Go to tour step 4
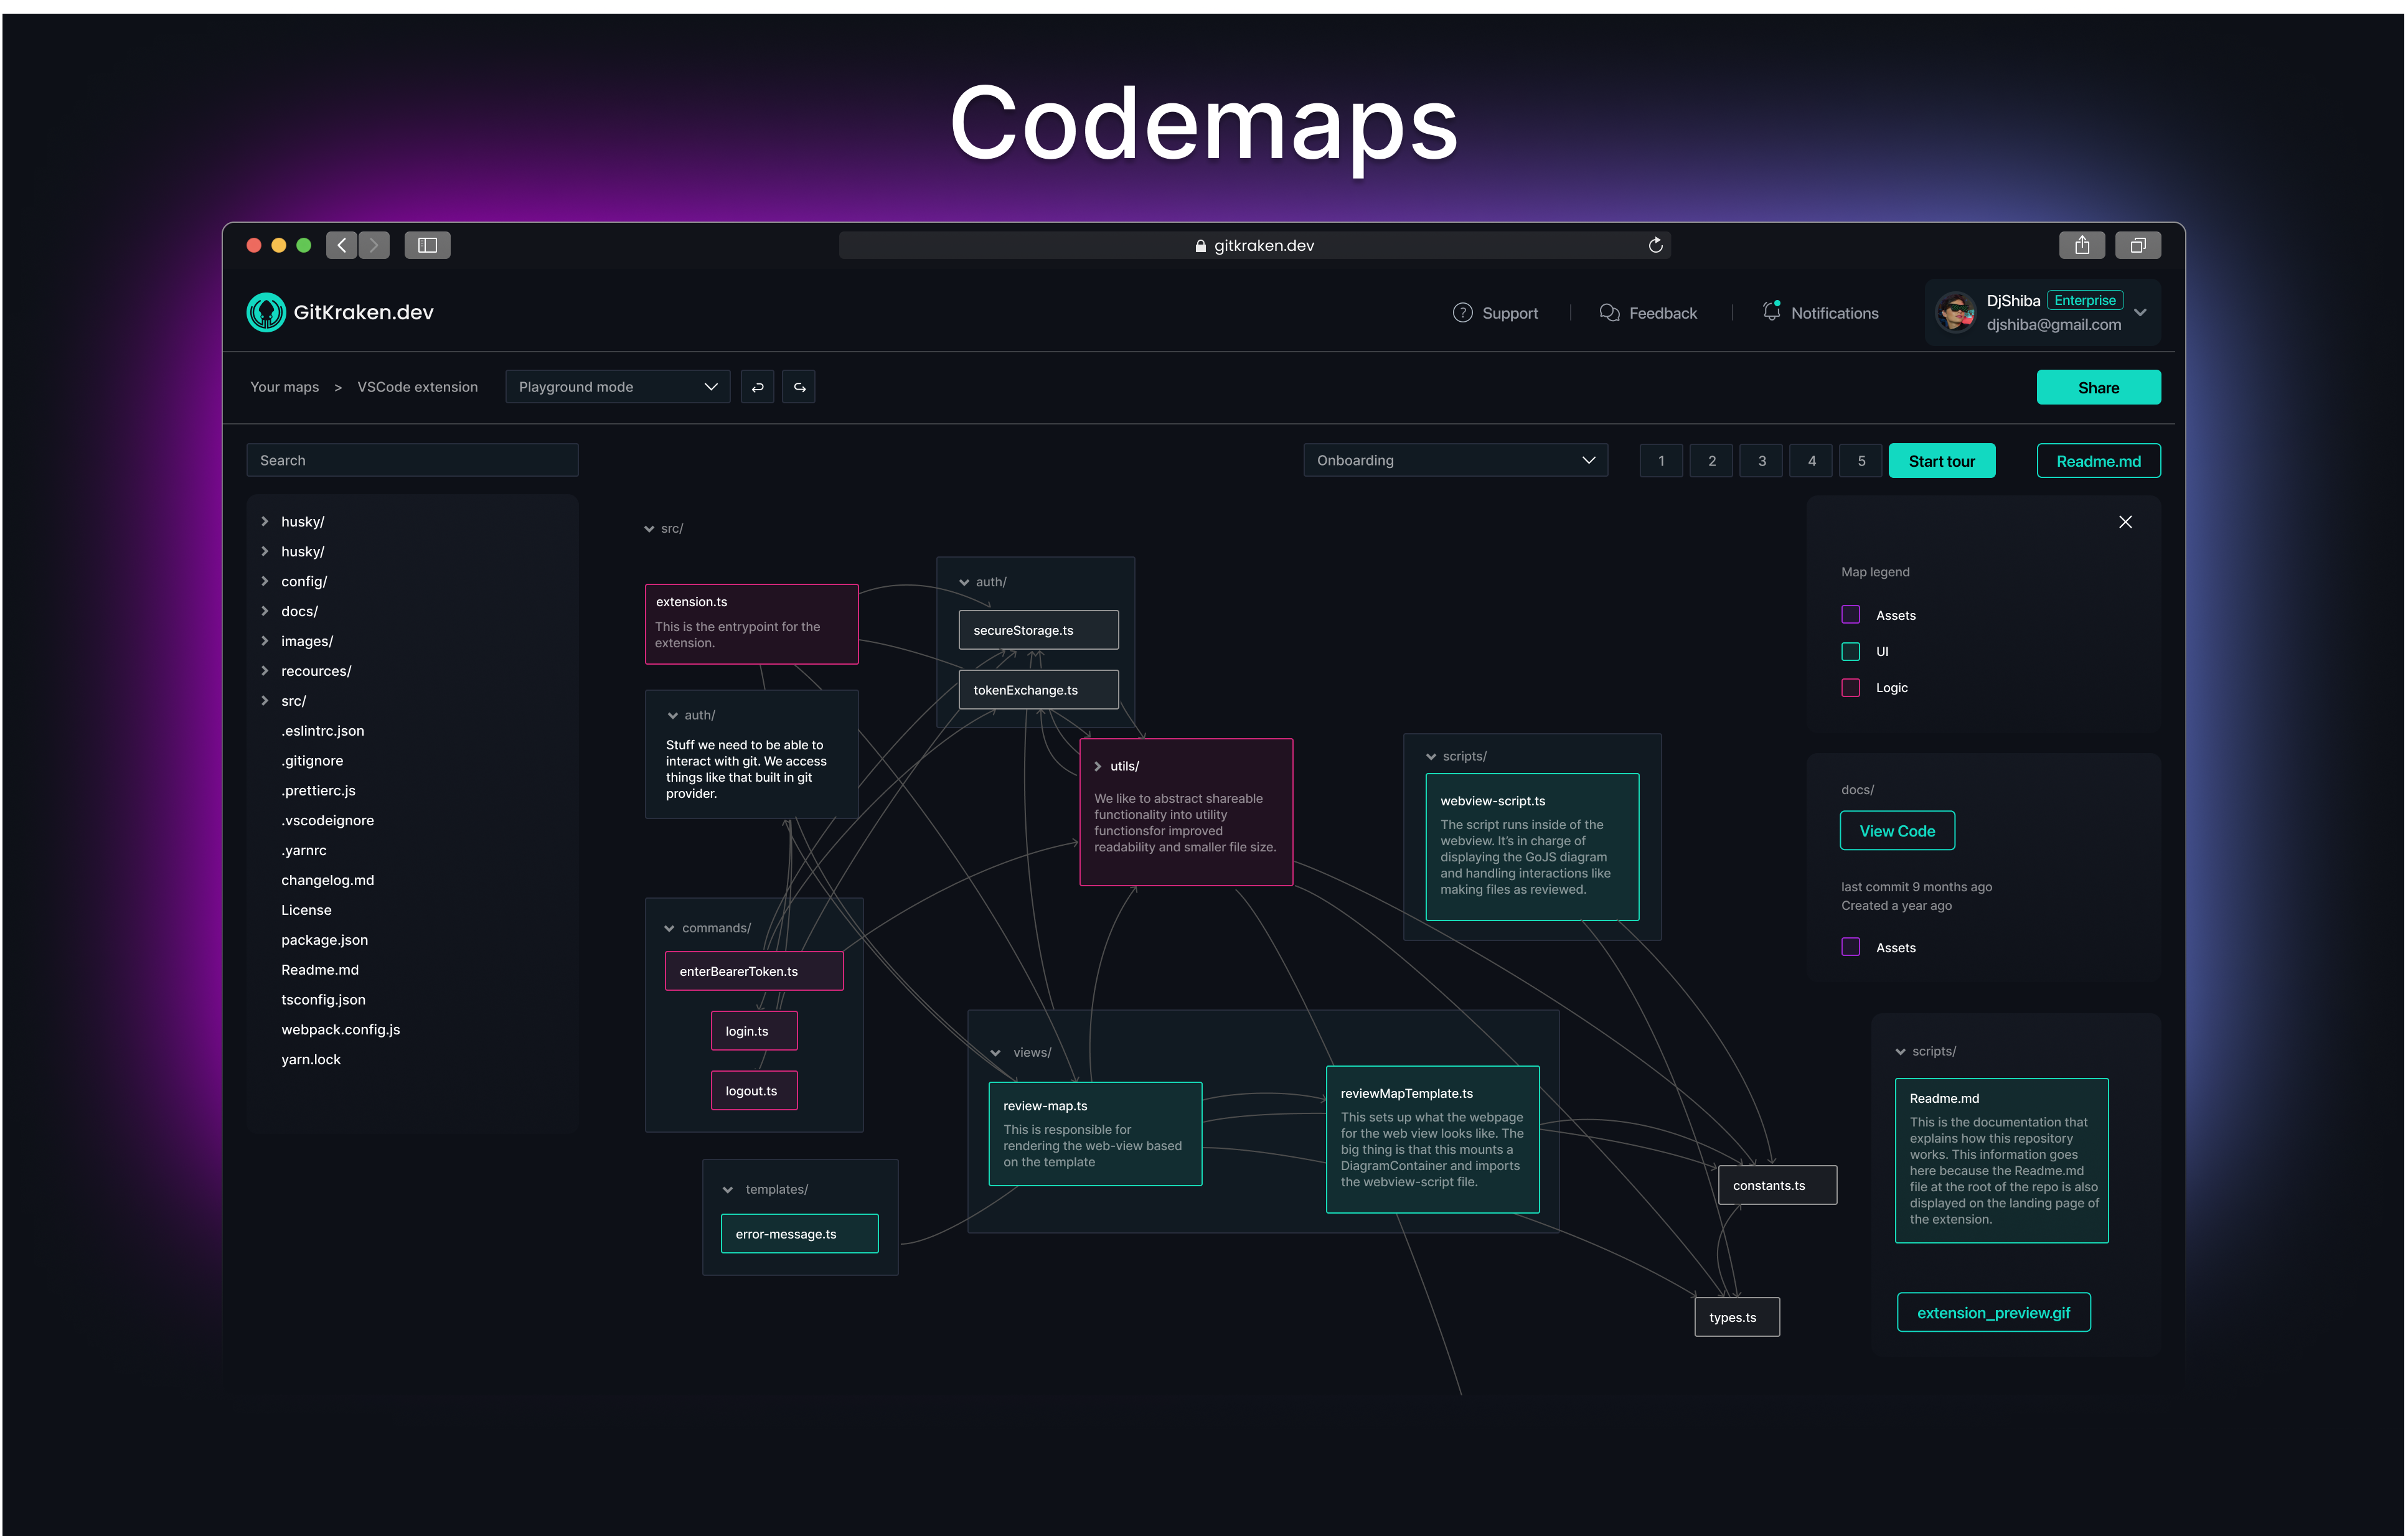Viewport: 2408px width, 1536px height. [x=1811, y=461]
